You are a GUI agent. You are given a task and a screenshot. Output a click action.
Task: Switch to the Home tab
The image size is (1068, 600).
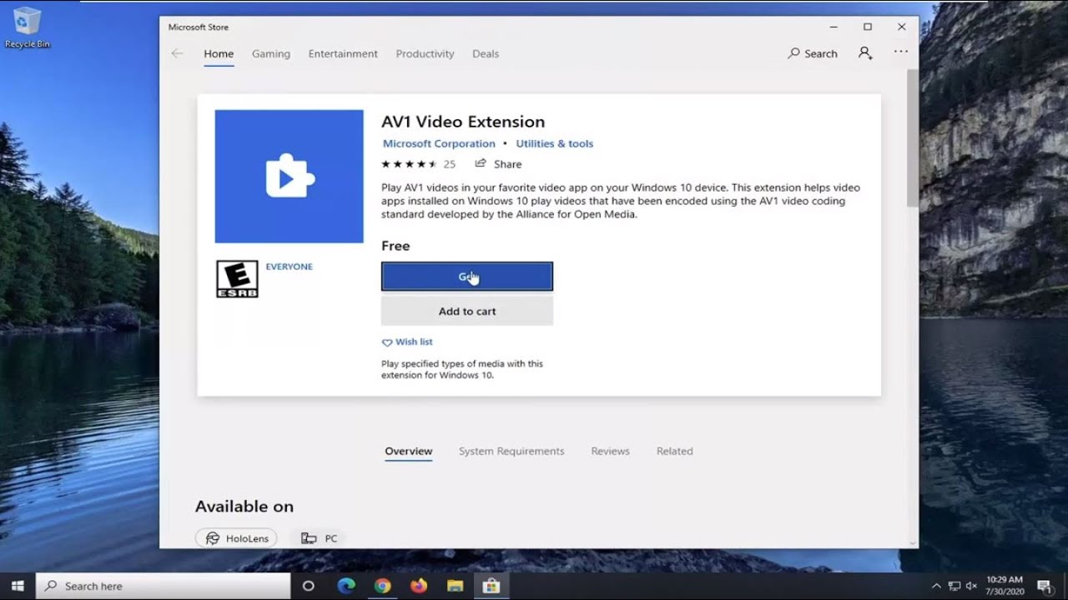coord(219,53)
